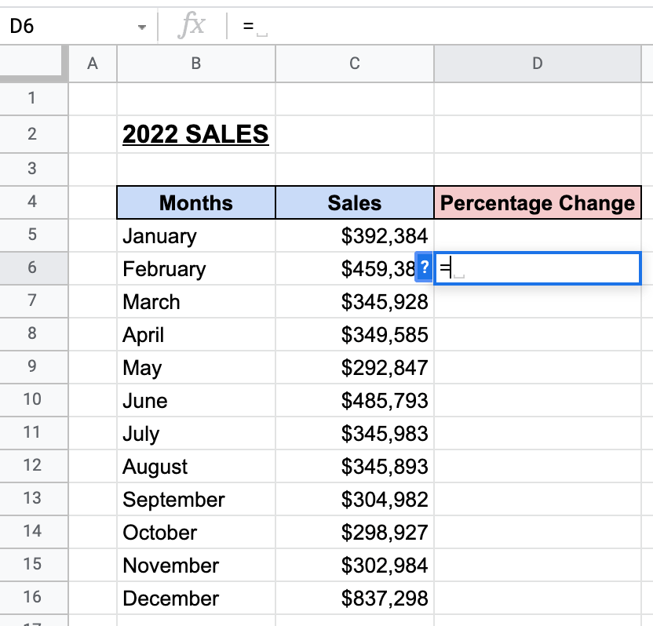Select the 2022 SALES title cell

pyautogui.click(x=195, y=136)
